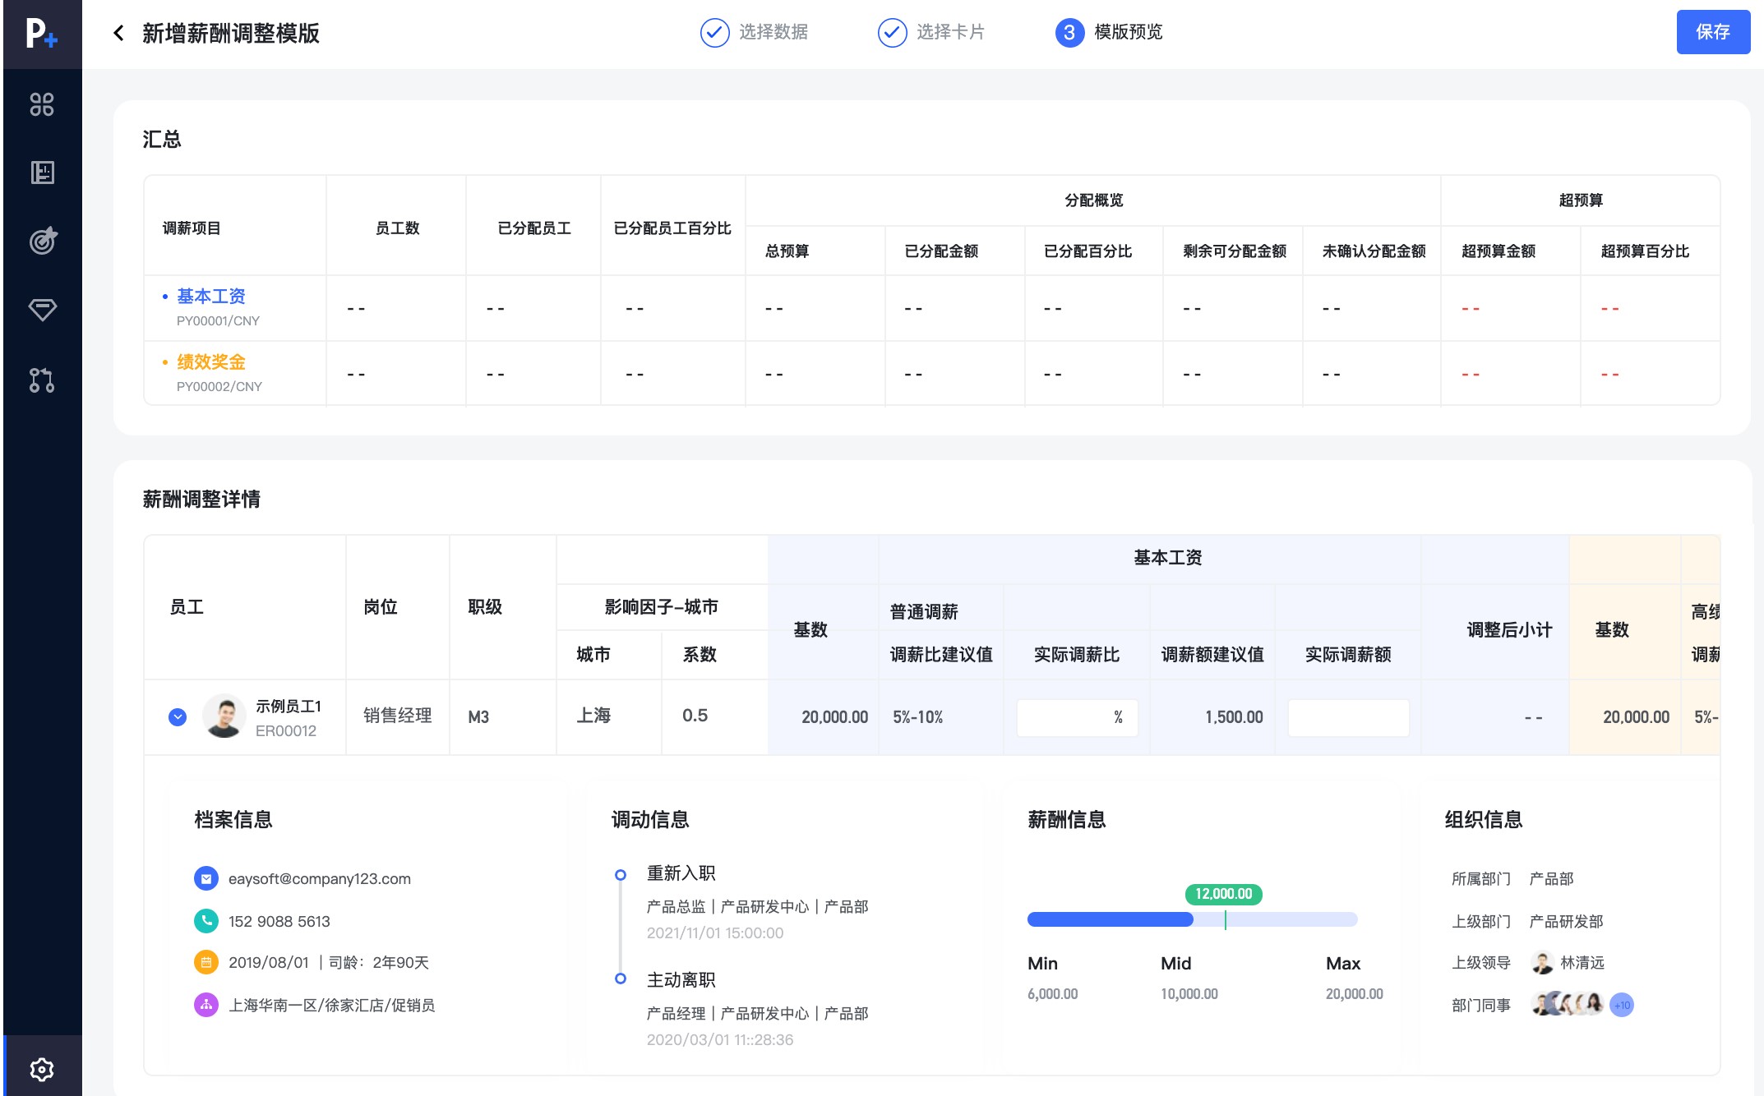Click the 实际调薪比 percent input field
1764x1096 pixels.
click(x=1069, y=717)
